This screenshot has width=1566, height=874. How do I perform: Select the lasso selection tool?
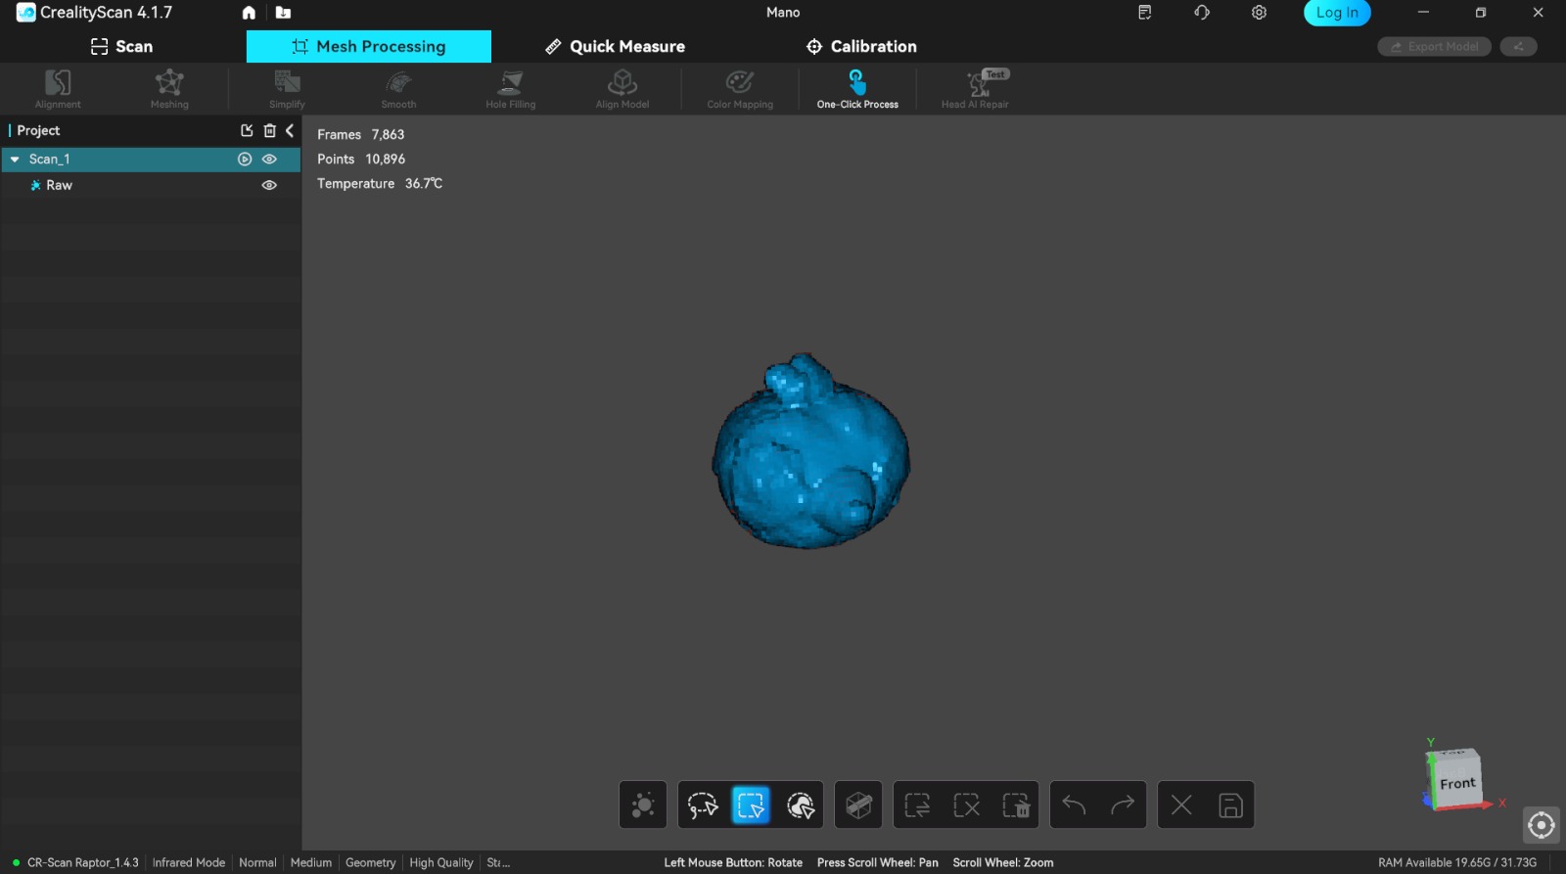coord(703,805)
